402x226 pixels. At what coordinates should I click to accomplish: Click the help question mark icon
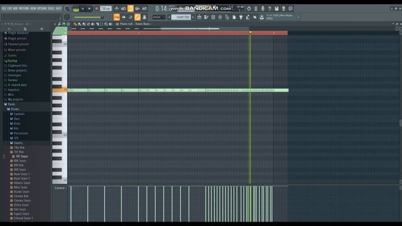pos(269,8)
